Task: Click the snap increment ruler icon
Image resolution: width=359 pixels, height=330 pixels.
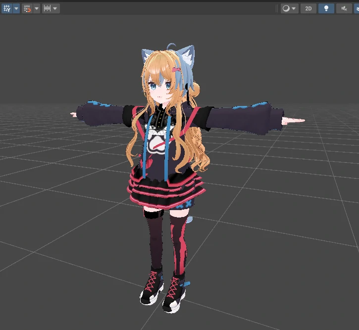Action: point(47,8)
